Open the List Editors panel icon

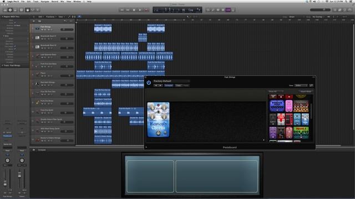335,10
